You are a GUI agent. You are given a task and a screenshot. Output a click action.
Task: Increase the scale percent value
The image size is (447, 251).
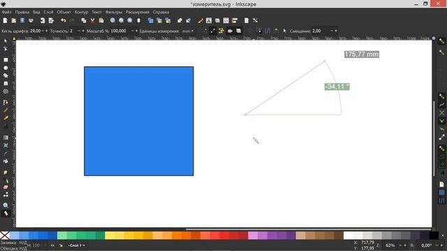click(x=137, y=31)
